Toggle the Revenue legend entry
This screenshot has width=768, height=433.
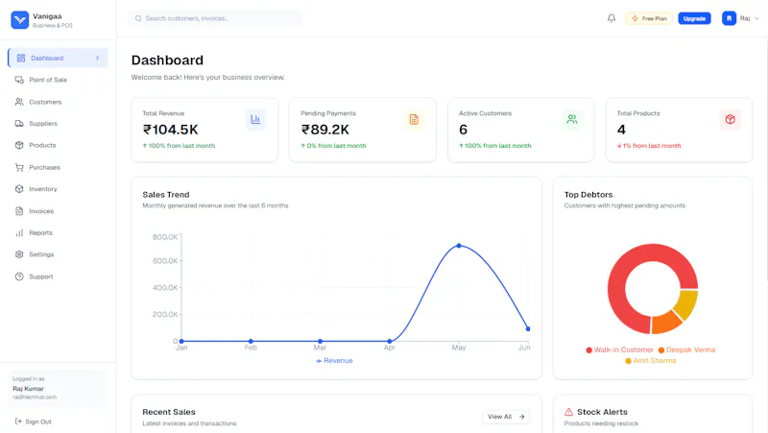click(x=334, y=360)
